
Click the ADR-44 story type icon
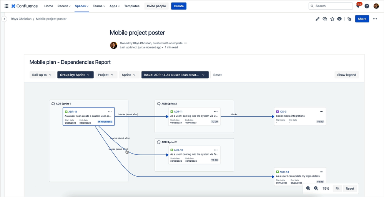click(278, 172)
